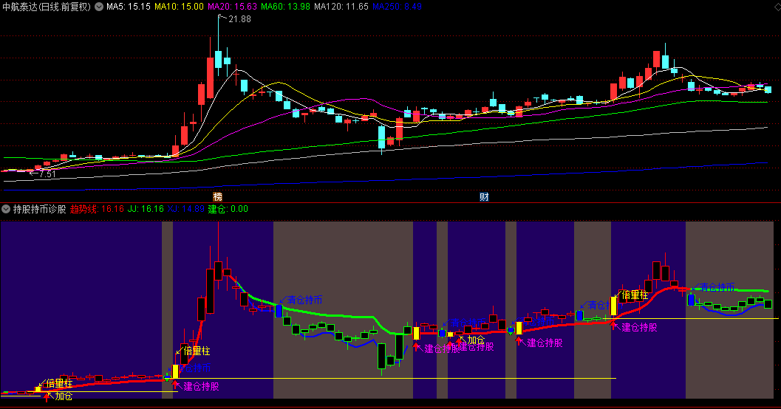Screen dimensions: 781x409
Task: Select the MA5: 15.15 moving average label
Action: click(129, 7)
